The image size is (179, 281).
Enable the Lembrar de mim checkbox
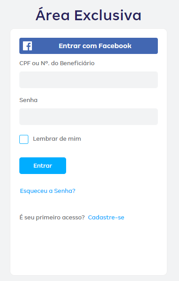pos(24,139)
